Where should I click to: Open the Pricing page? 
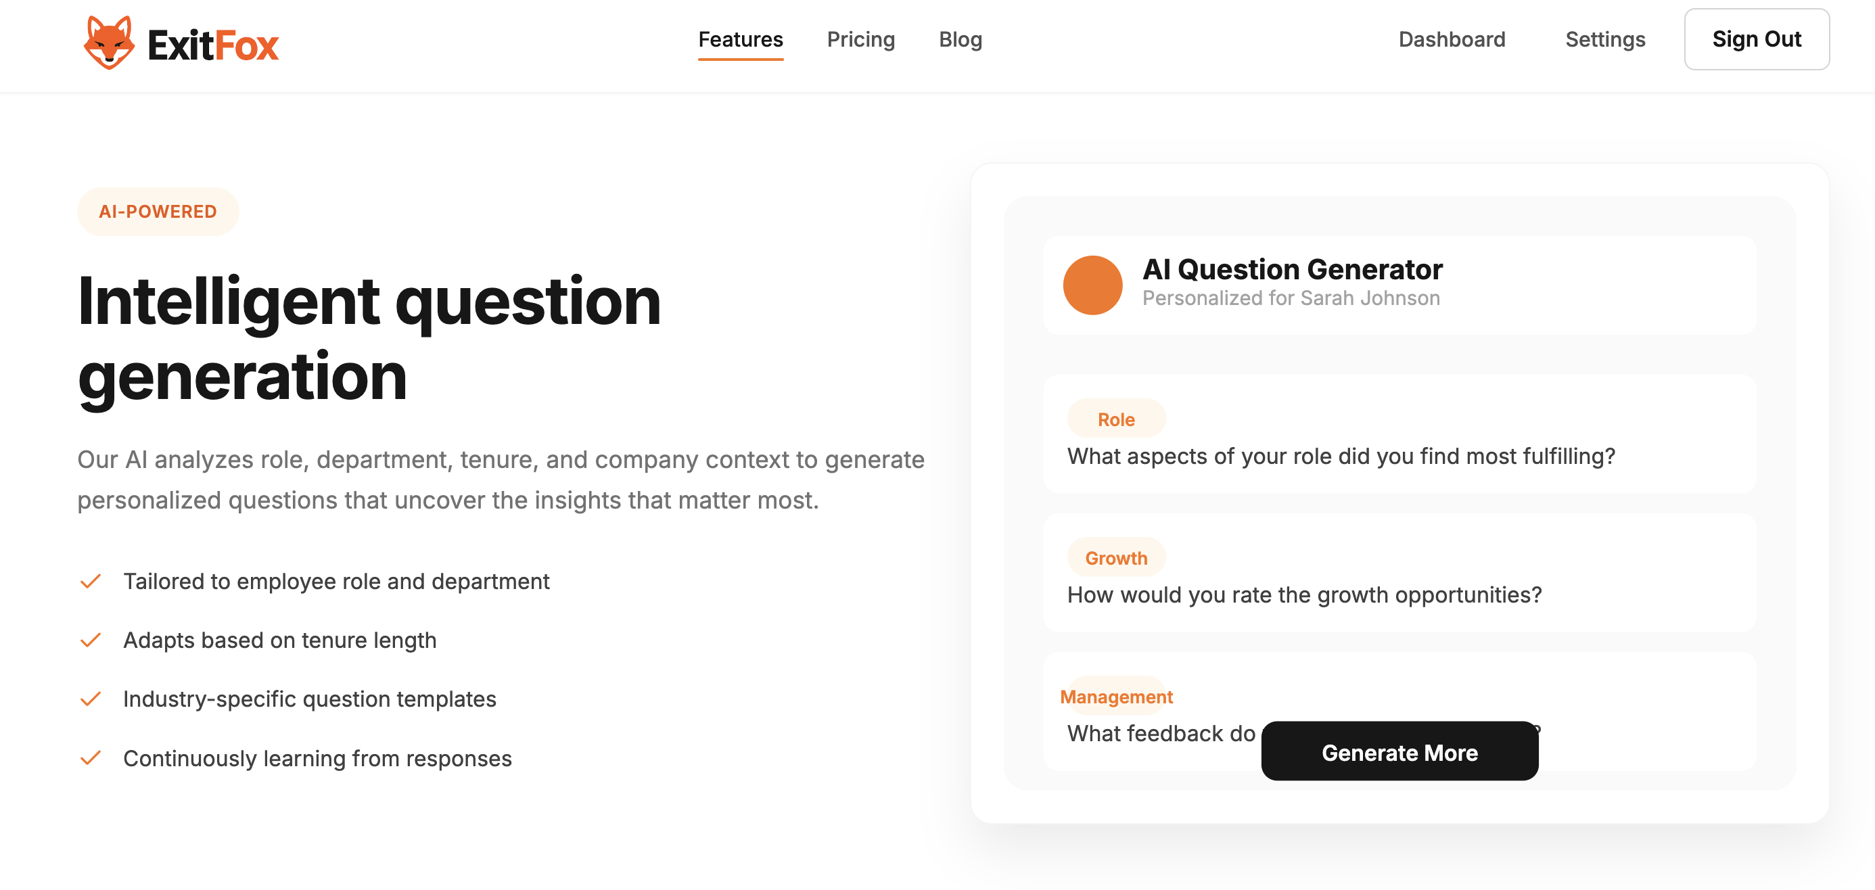pyautogui.click(x=861, y=39)
